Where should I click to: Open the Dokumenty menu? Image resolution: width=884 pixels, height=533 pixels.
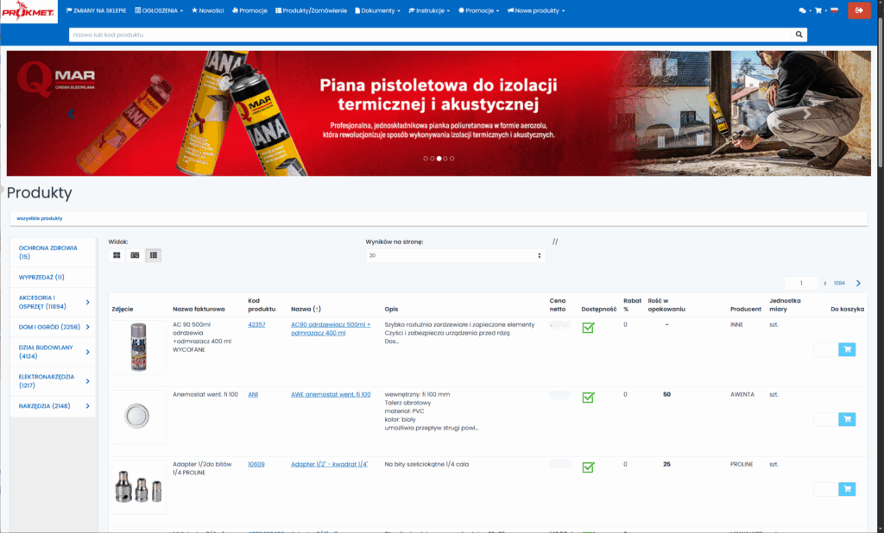click(378, 10)
